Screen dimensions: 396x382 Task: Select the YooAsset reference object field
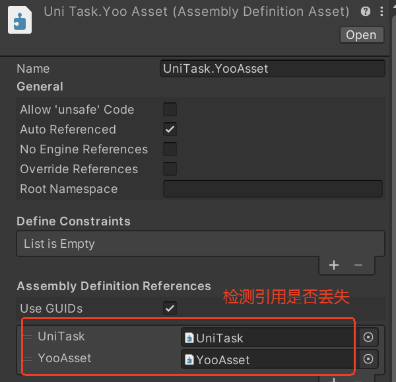pos(267,360)
